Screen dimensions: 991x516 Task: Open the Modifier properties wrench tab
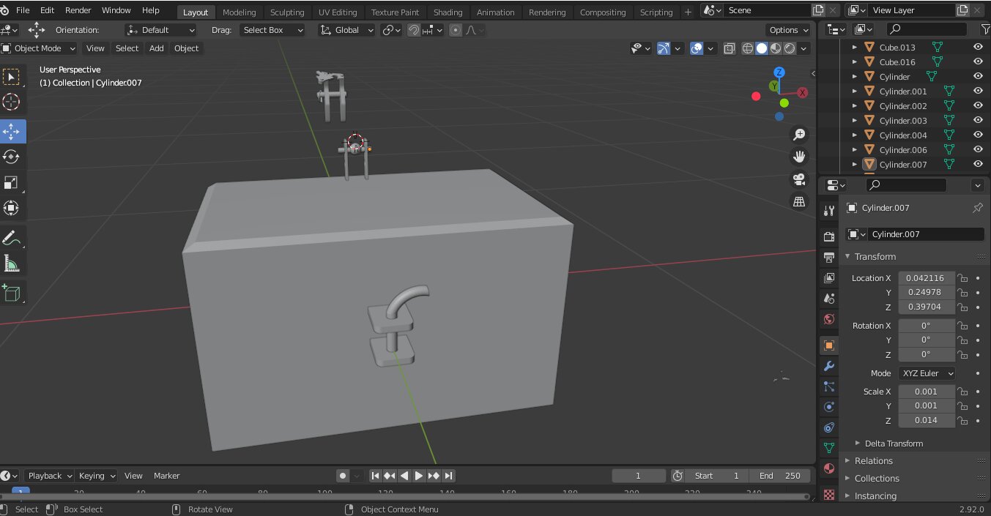pos(829,366)
